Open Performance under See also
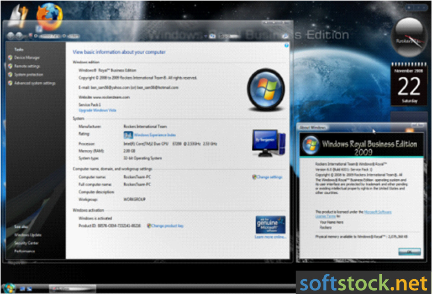 coord(25,251)
